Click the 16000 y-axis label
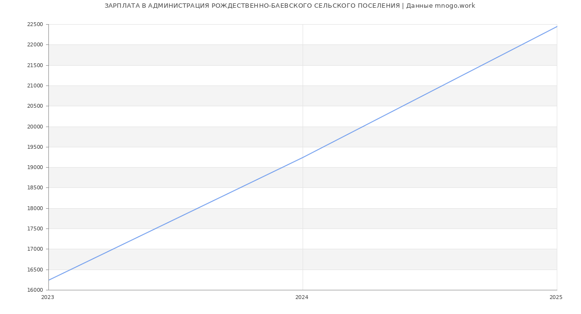The image size is (581, 314). pyautogui.click(x=35, y=290)
